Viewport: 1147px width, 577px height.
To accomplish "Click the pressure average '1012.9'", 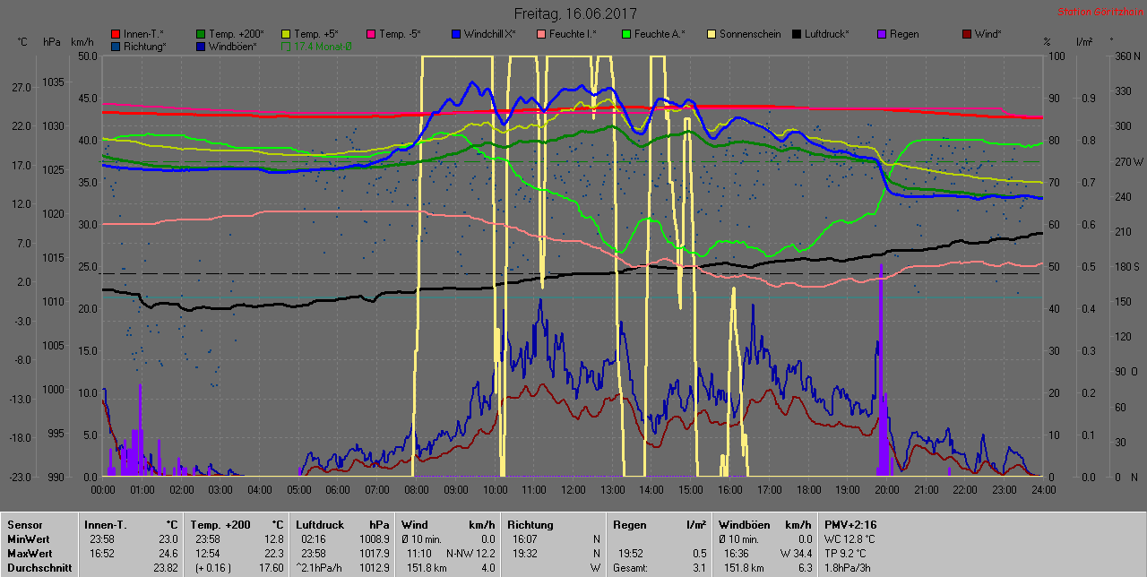I will pos(375,568).
